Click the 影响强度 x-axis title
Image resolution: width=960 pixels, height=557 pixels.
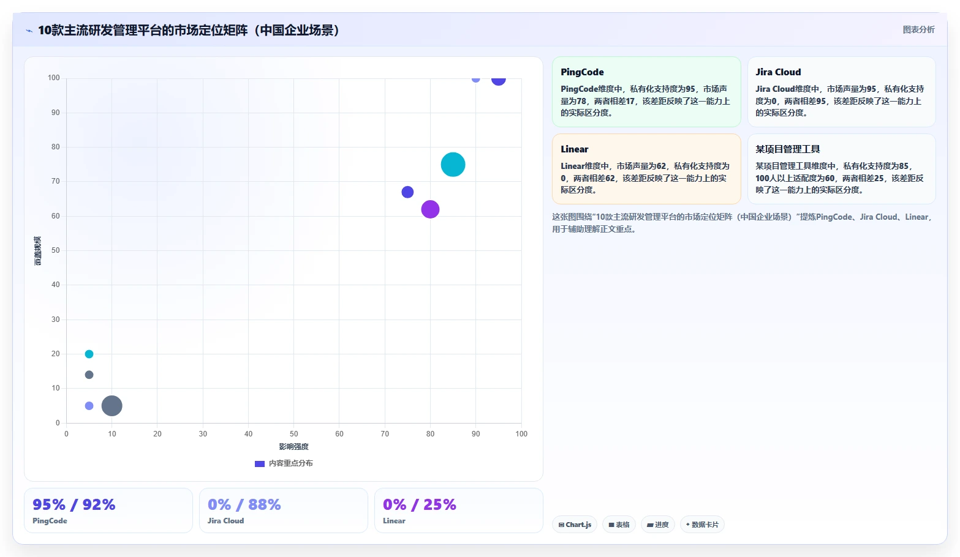(294, 447)
